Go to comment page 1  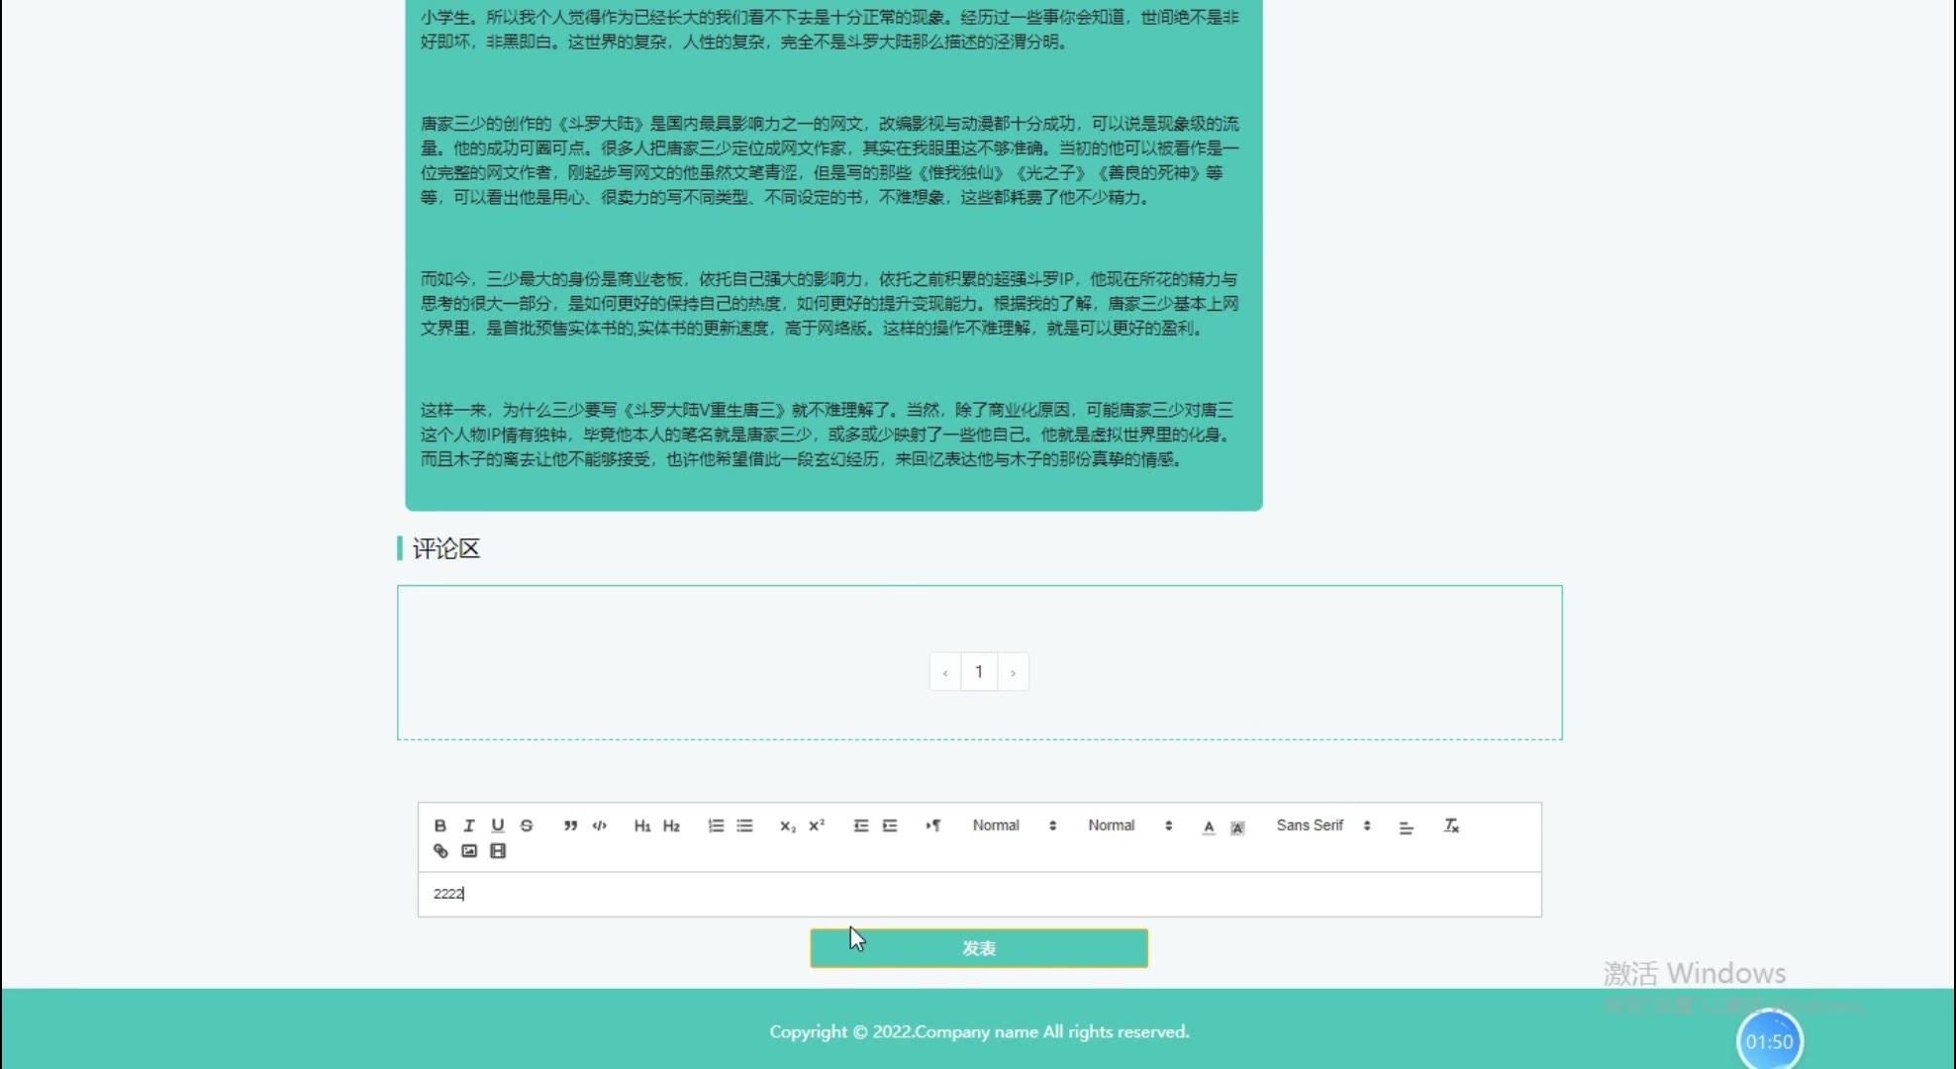(979, 672)
